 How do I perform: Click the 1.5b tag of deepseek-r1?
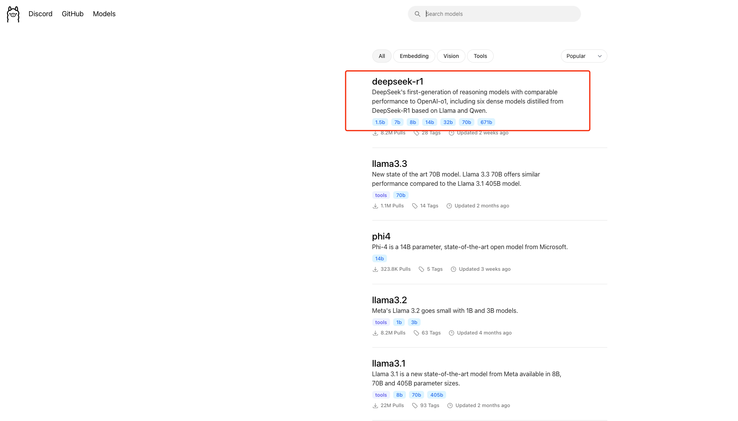point(380,122)
